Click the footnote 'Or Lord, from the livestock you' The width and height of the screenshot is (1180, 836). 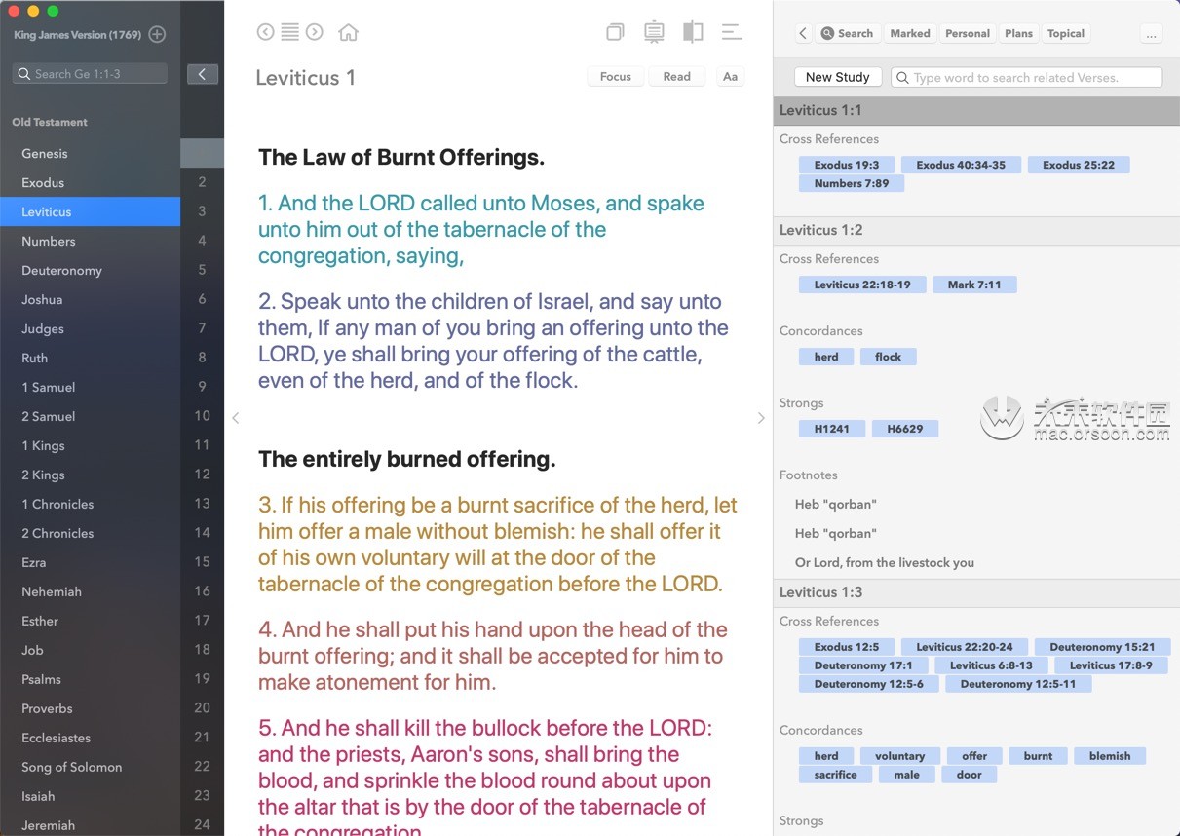pos(885,562)
